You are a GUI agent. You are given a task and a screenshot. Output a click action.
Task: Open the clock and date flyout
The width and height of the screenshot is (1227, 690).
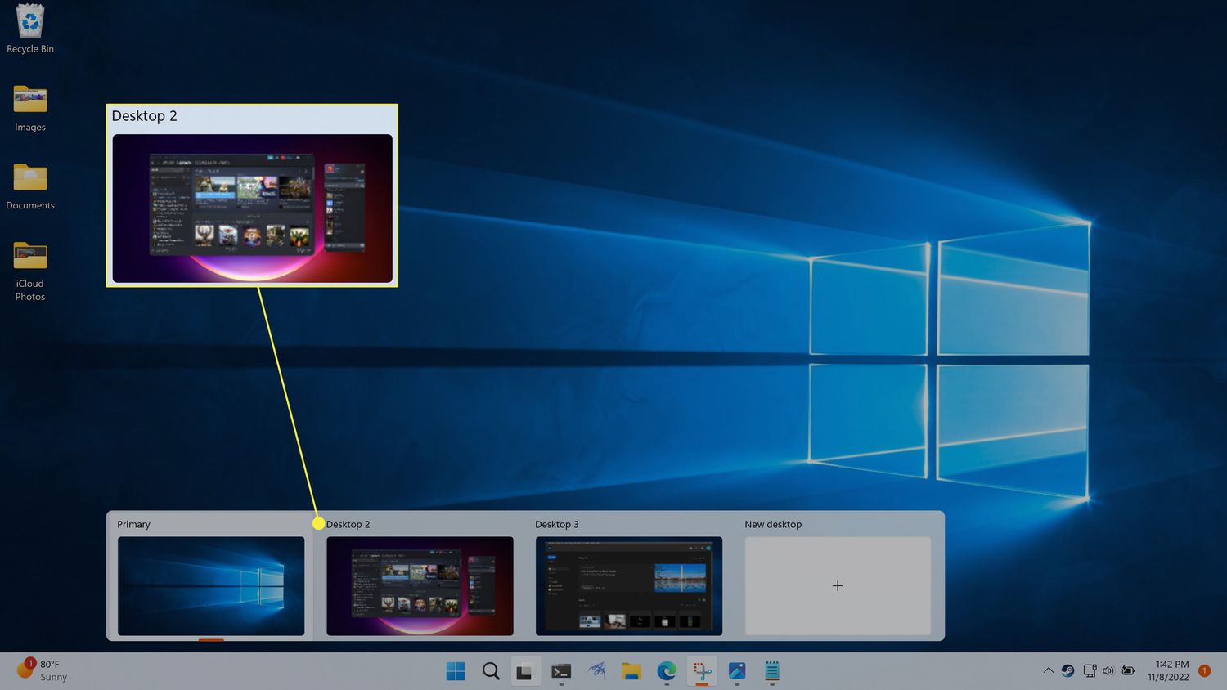pos(1168,670)
